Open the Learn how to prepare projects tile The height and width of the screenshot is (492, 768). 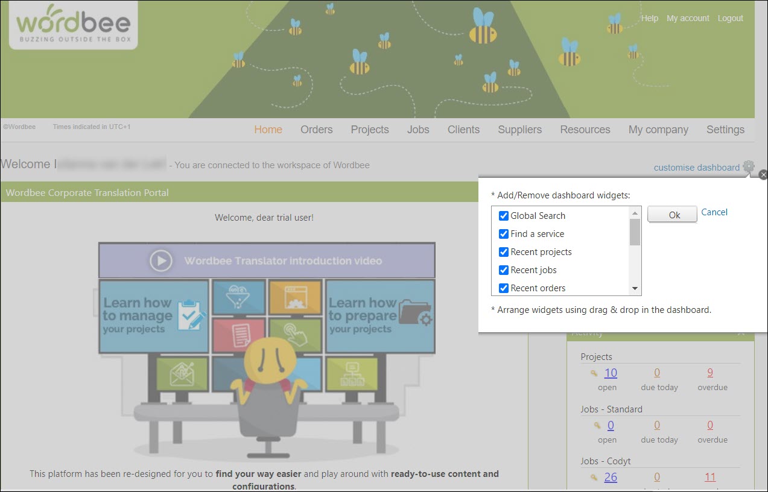[380, 315]
